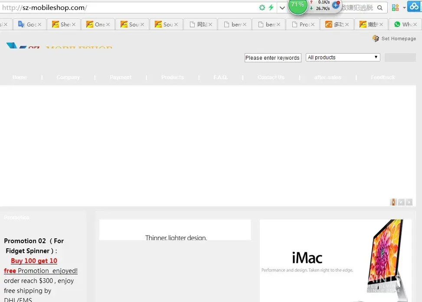Expand the address bar history chevron
This screenshot has height=302, width=422.
282,8
